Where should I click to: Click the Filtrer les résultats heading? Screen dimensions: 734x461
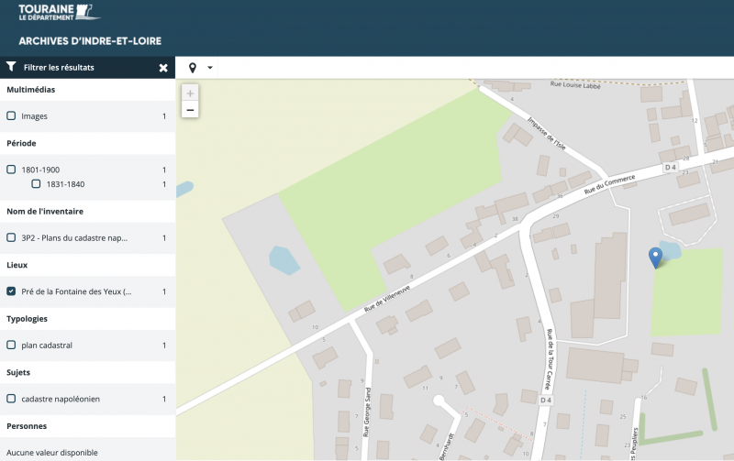[x=59, y=68]
